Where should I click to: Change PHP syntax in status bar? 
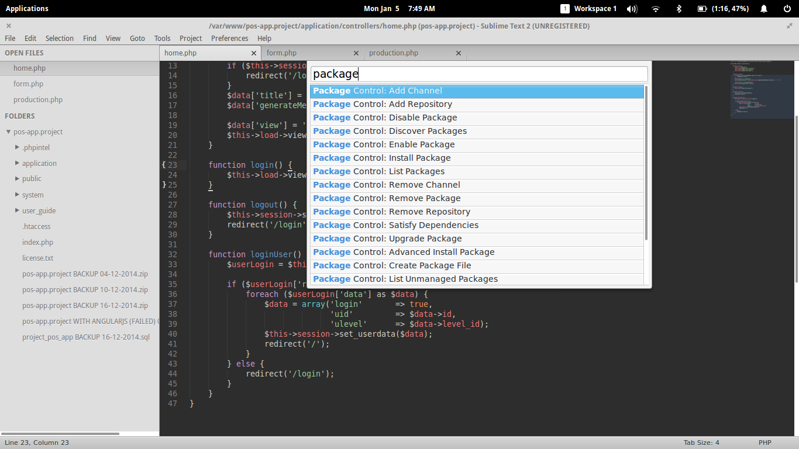(765, 443)
